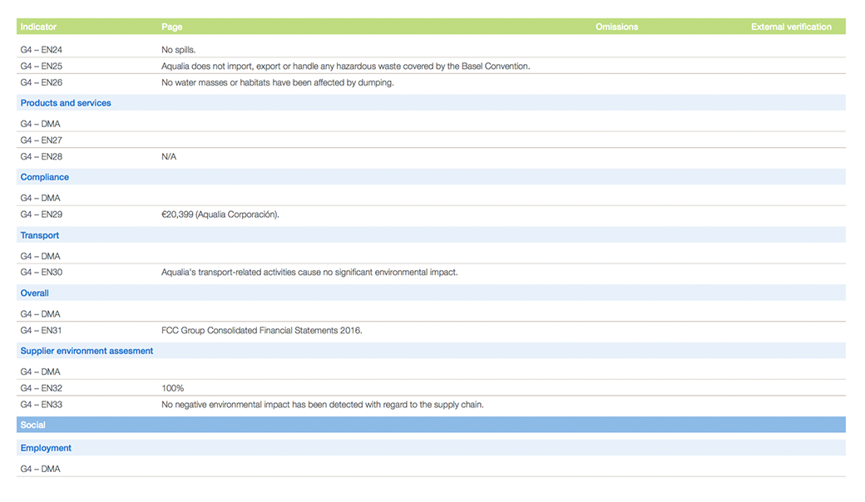Click the G4 – EN24 indicator

(x=42, y=50)
